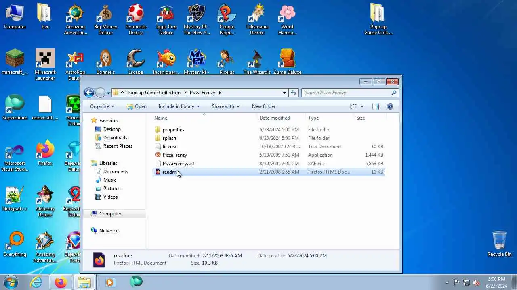Sort files by Type column

click(x=330, y=118)
